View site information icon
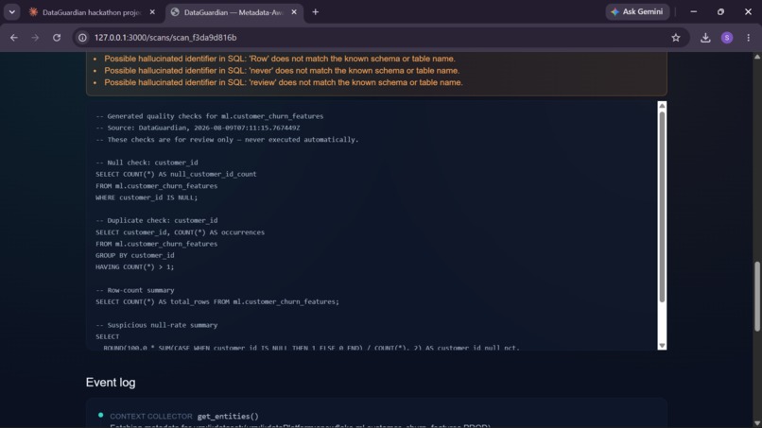The width and height of the screenshot is (762, 428). [x=82, y=38]
